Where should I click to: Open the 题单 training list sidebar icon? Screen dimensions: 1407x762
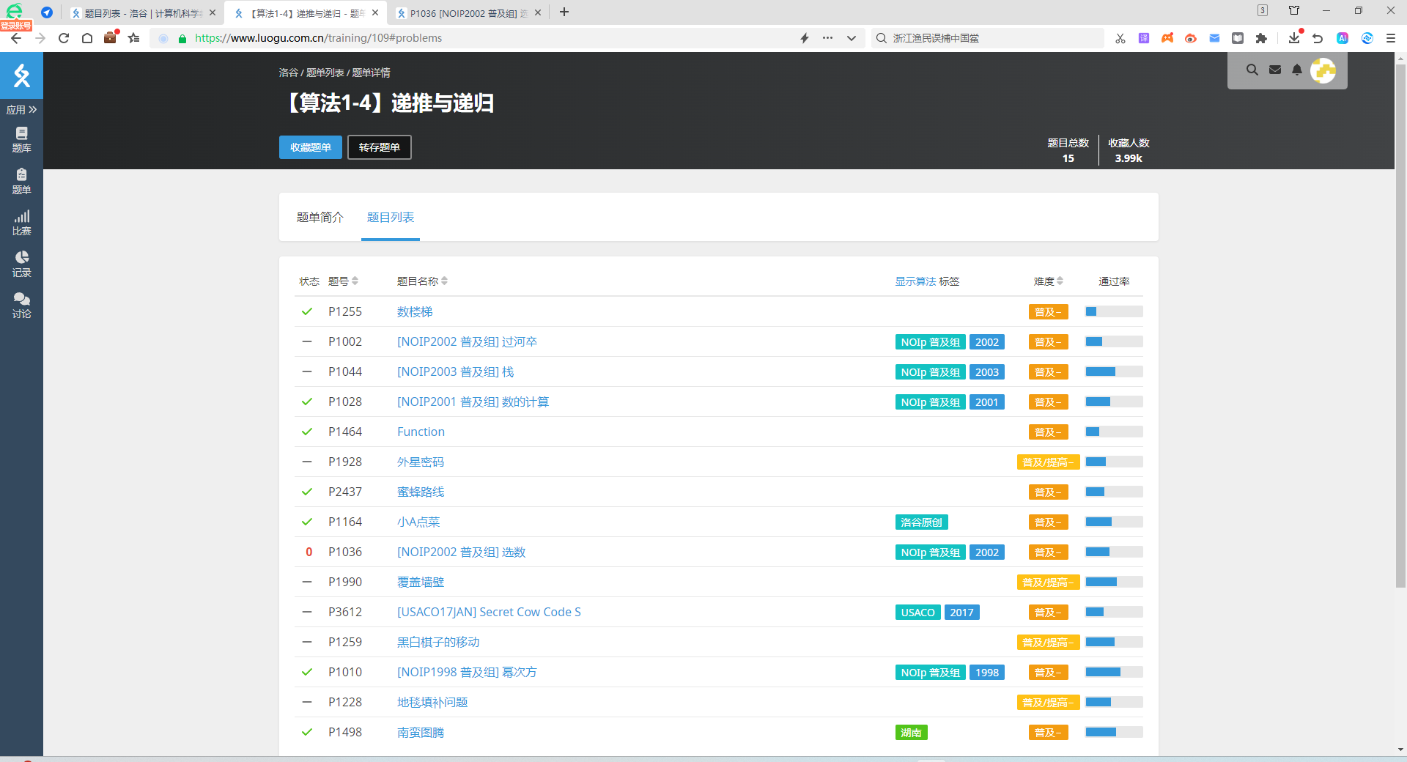click(21, 180)
